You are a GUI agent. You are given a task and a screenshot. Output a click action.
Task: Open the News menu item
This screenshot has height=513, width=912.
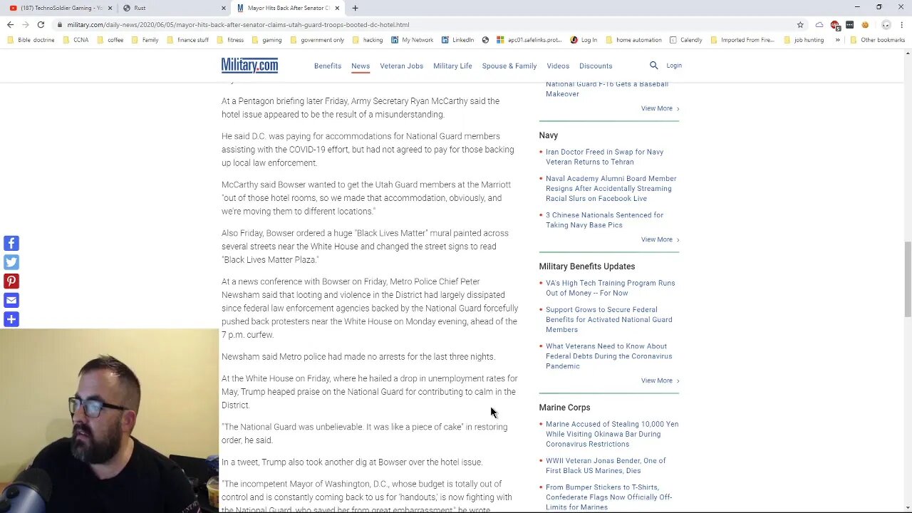(x=361, y=66)
